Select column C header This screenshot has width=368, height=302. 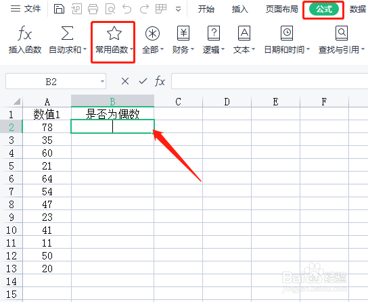click(x=179, y=101)
